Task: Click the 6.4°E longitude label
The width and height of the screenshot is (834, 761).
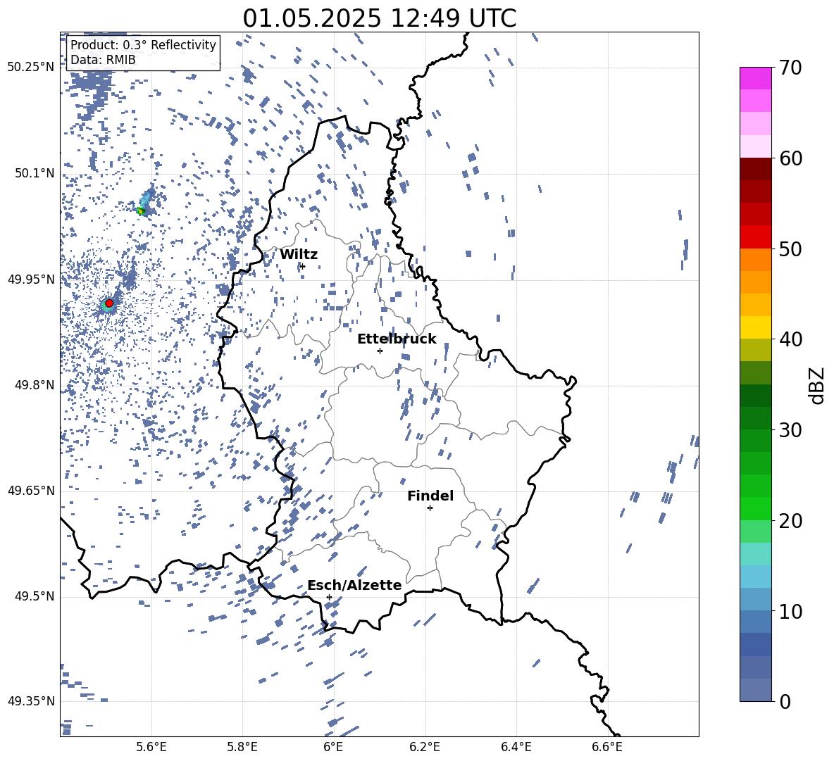Action: tap(516, 747)
